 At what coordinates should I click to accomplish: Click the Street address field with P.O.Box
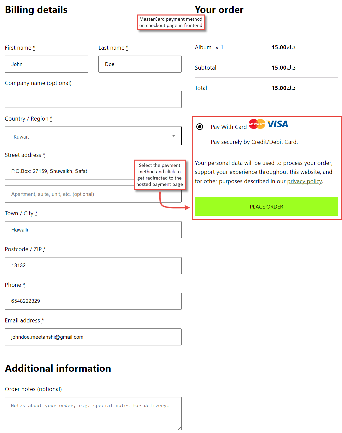coord(67,171)
